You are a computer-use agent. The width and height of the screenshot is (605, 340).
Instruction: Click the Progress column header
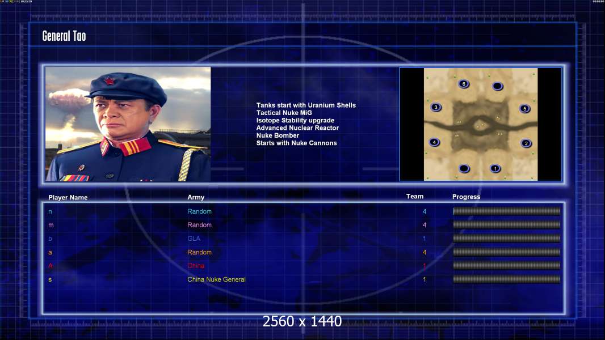click(x=466, y=197)
